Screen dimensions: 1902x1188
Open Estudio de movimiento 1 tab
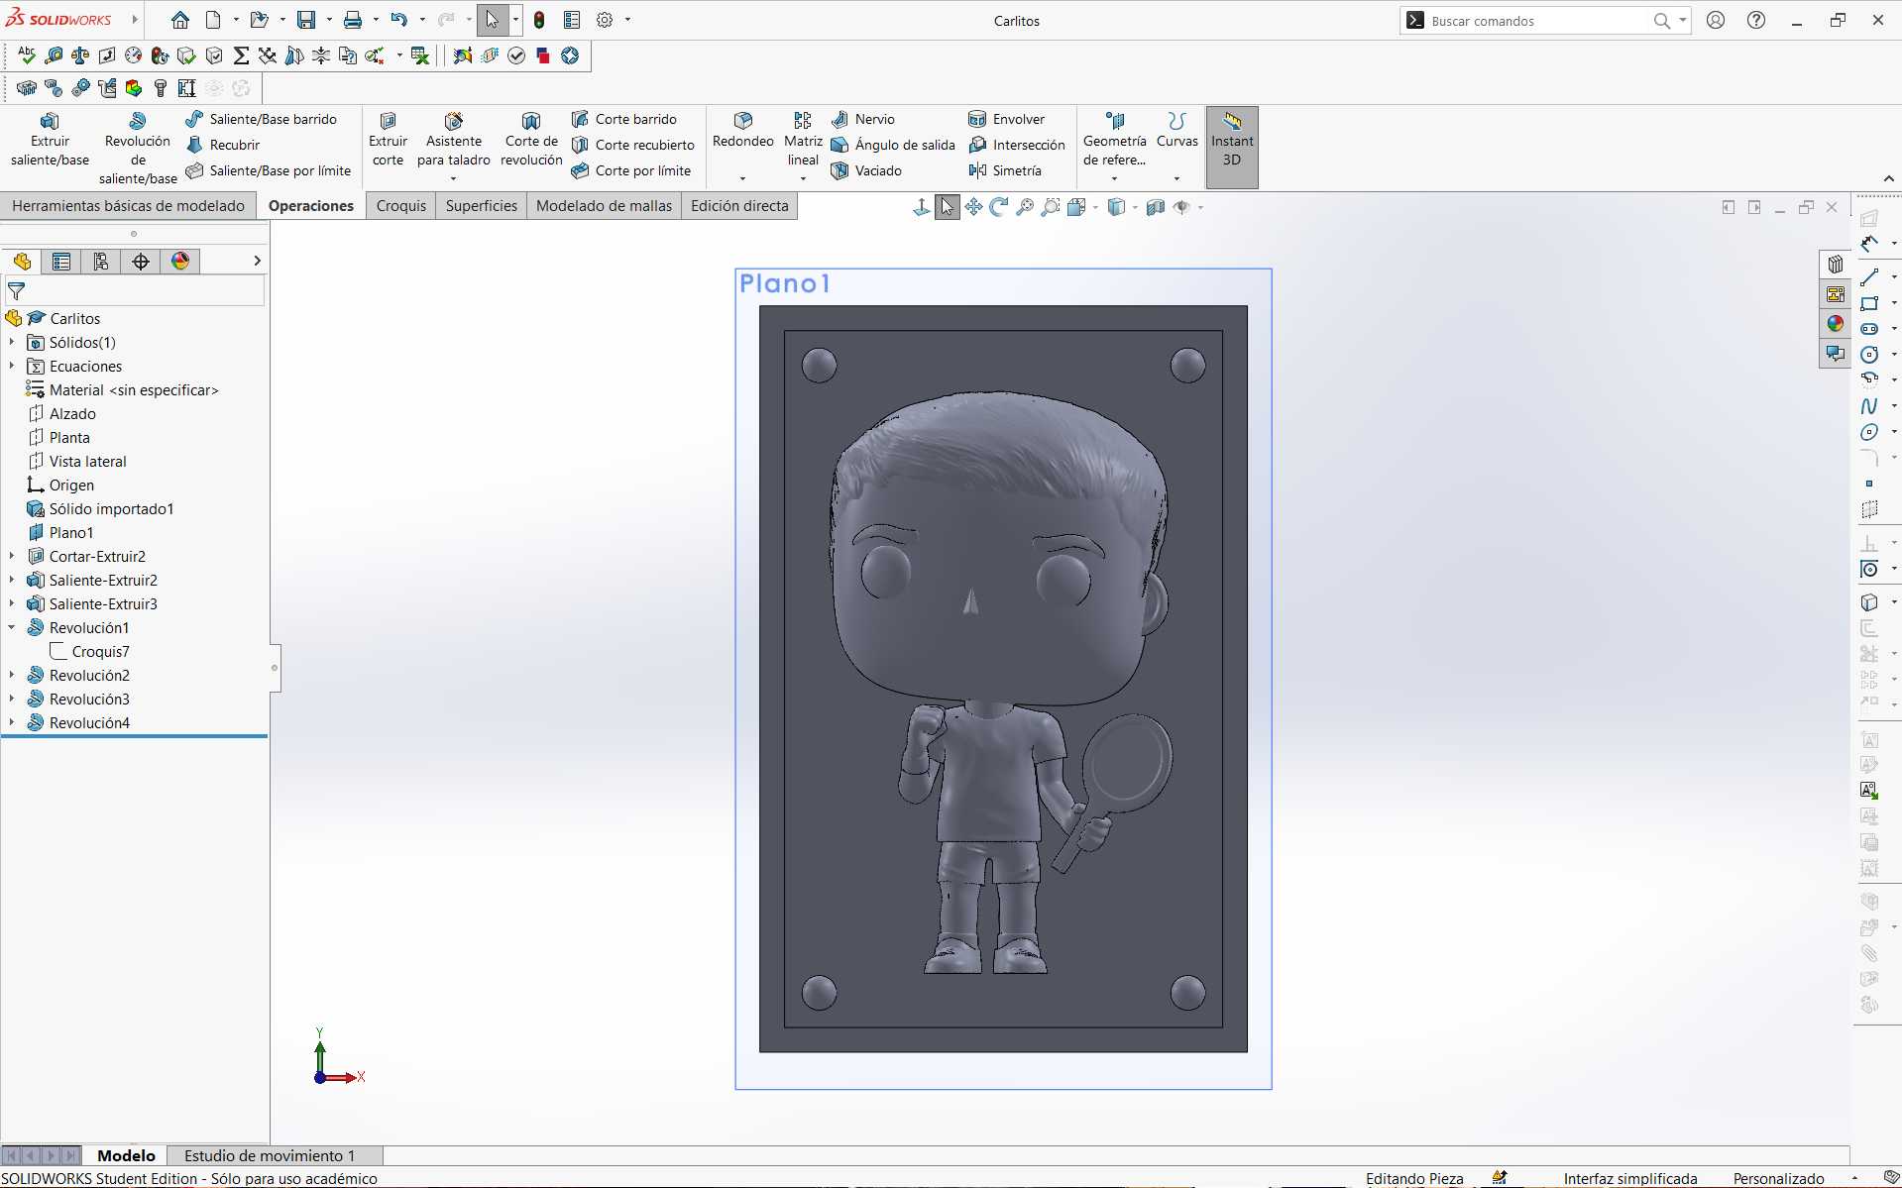click(x=269, y=1155)
